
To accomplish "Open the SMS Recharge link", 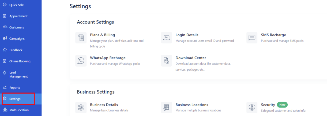I will pyautogui.click(x=273, y=35).
